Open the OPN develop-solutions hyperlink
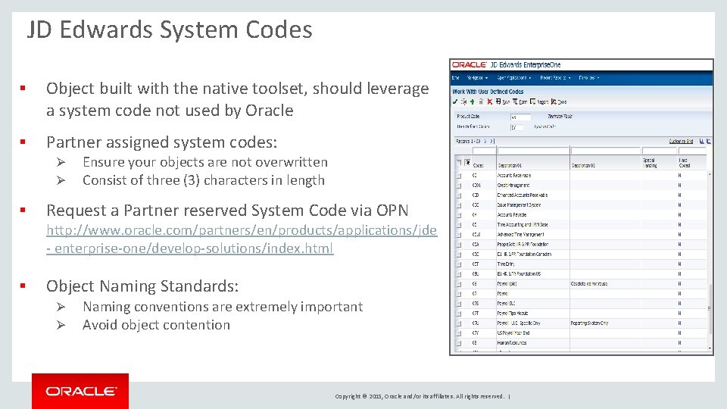Screen dimensions: 727x409 coord(241,239)
